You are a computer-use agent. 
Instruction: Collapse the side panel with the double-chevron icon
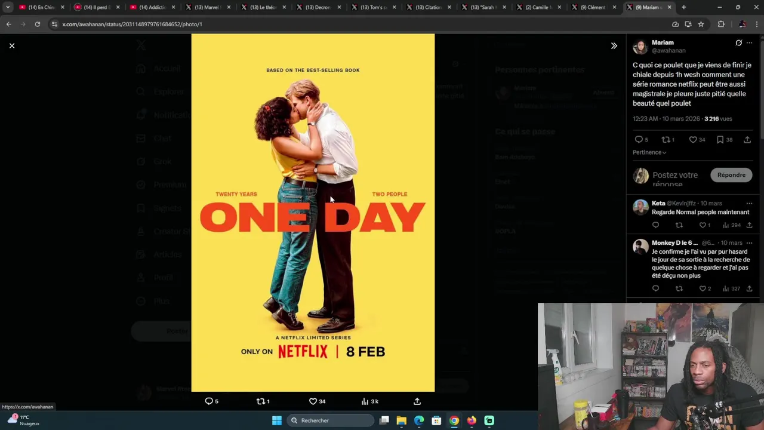coord(614,45)
